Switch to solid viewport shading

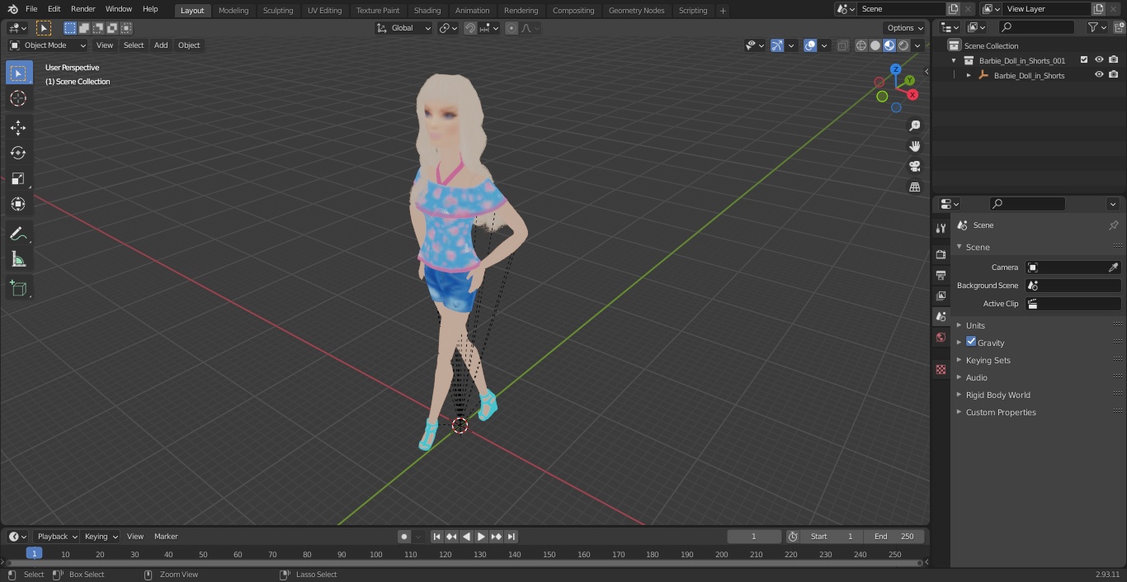point(875,45)
